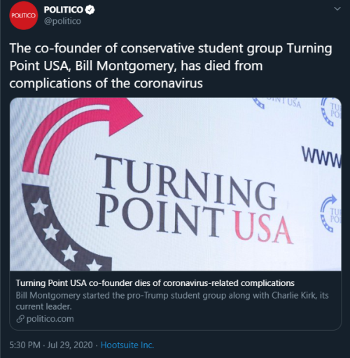This screenshot has height=358, width=350.
Task: Click the 5:30 PM timestamp
Action: [24, 345]
